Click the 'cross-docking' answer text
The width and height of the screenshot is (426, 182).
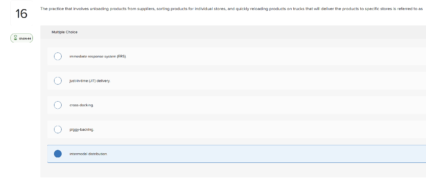coord(82,105)
